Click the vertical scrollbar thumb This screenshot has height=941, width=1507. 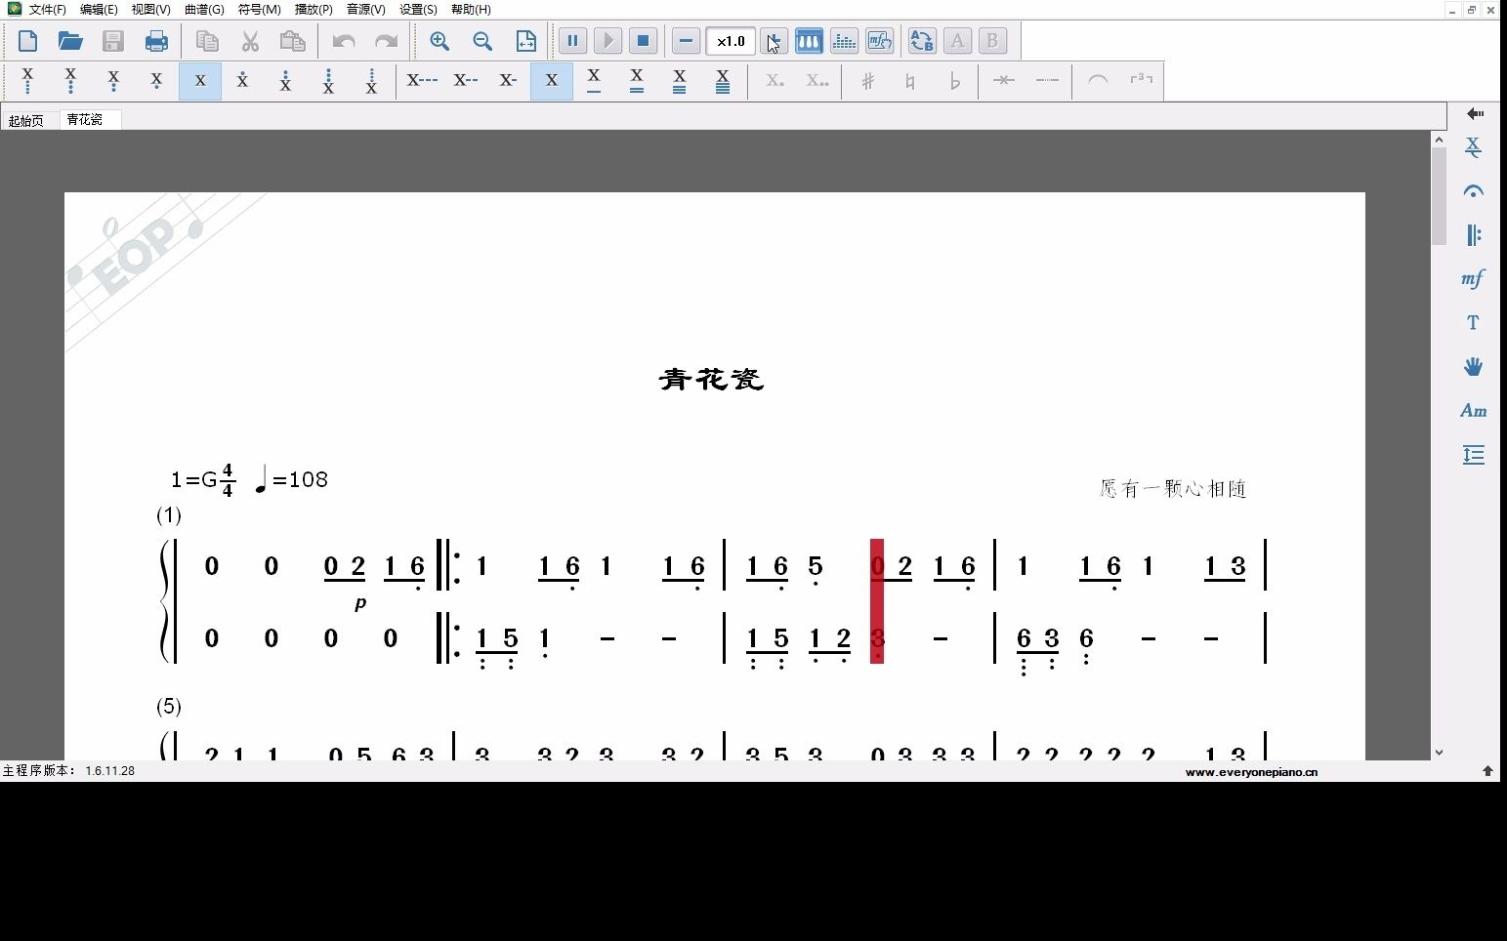point(1439,195)
